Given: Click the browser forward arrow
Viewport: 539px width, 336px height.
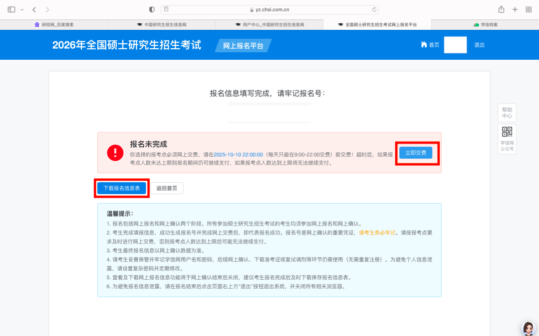Looking at the screenshot, I should (47, 9).
